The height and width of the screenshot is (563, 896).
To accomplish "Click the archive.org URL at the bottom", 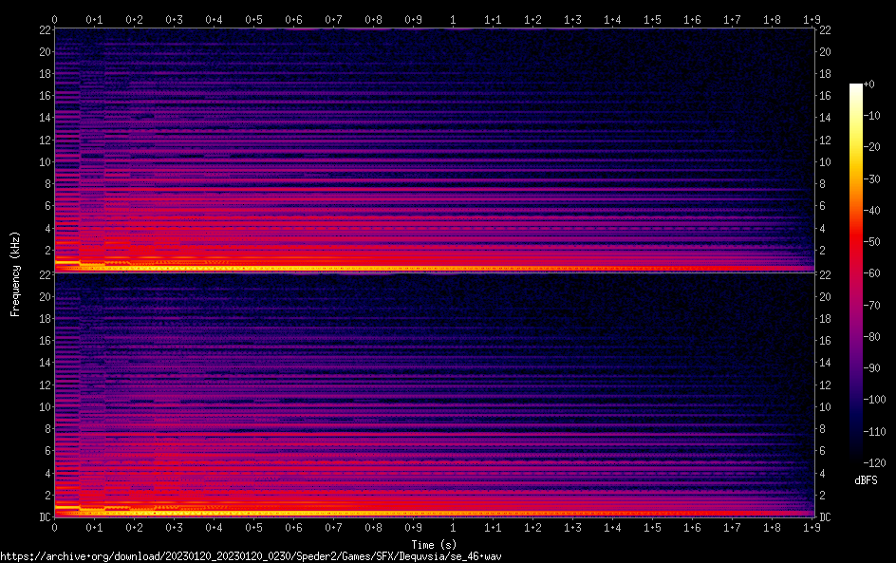I will 251,556.
